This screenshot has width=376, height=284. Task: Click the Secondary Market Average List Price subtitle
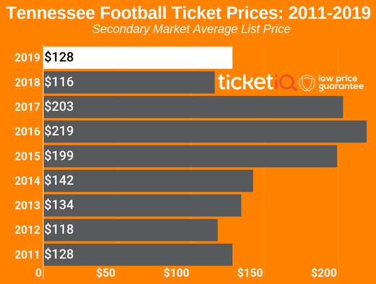pos(191,29)
